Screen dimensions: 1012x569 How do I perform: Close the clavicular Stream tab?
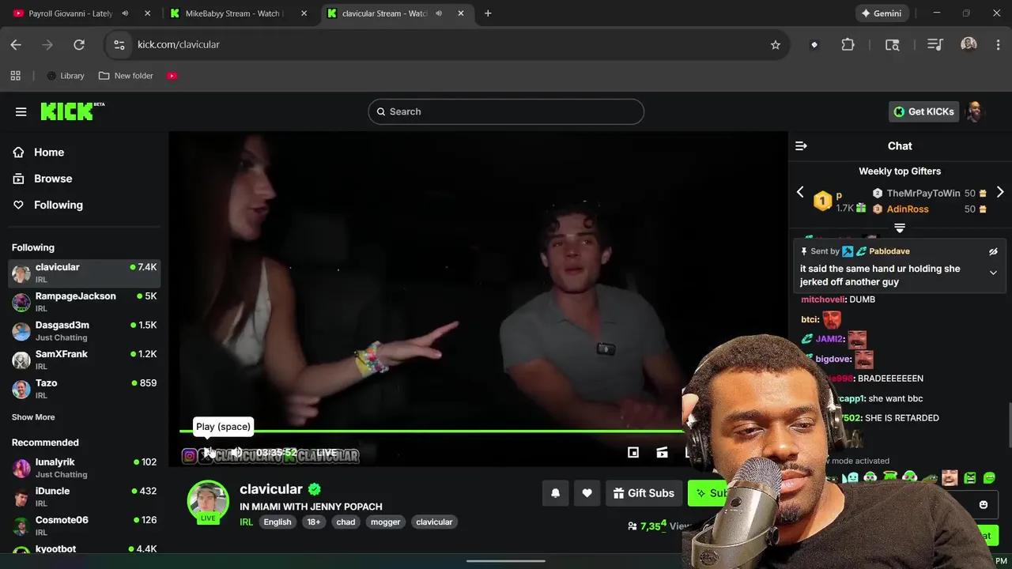click(461, 13)
